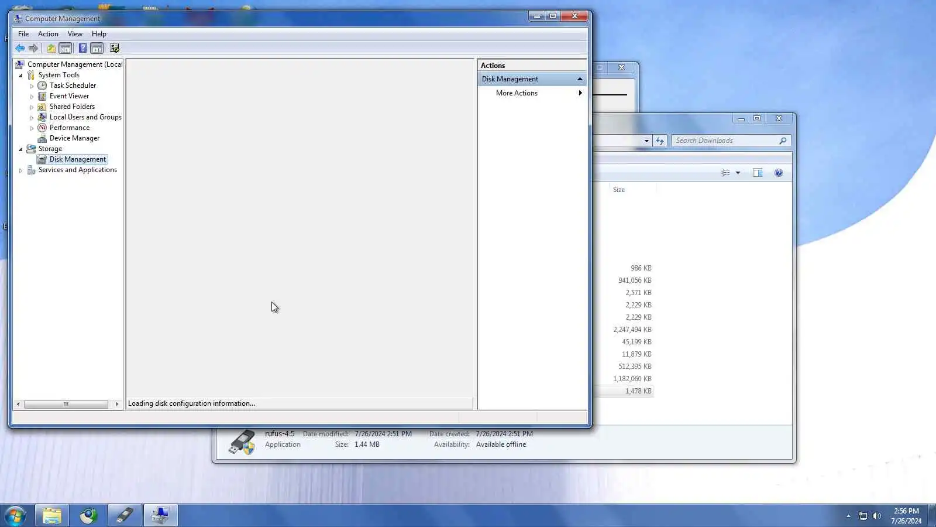
Task: Click the Forward arrow toolbar icon
Action: (33, 49)
